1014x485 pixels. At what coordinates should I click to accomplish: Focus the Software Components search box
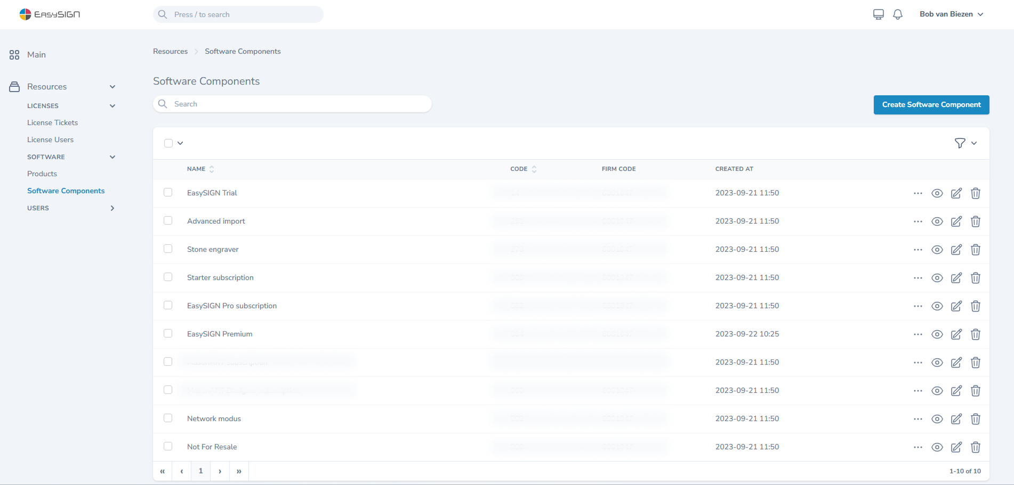point(292,104)
